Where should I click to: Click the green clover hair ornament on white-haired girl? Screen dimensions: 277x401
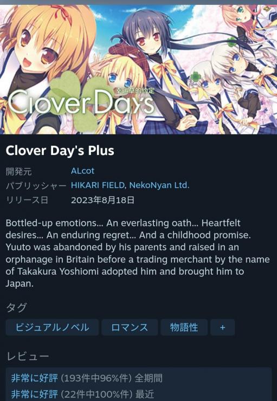pyautogui.click(x=196, y=76)
